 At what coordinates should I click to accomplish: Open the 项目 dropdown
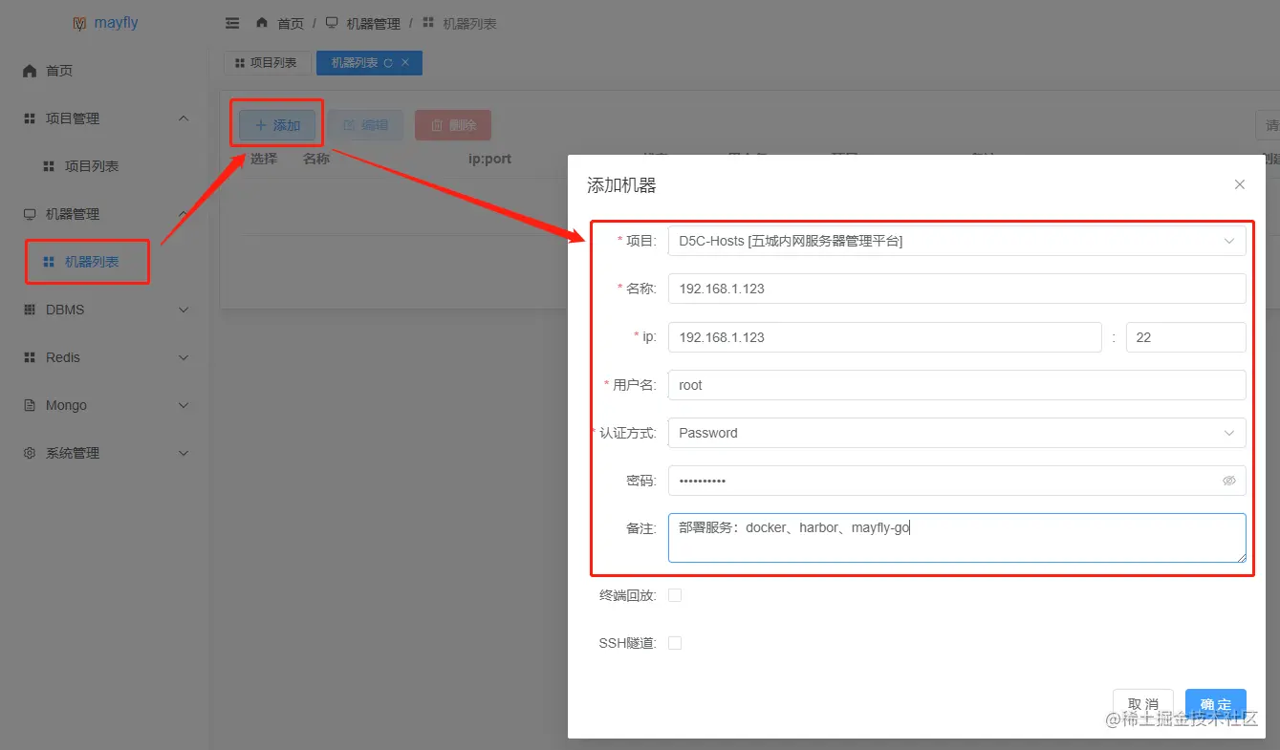(x=957, y=242)
